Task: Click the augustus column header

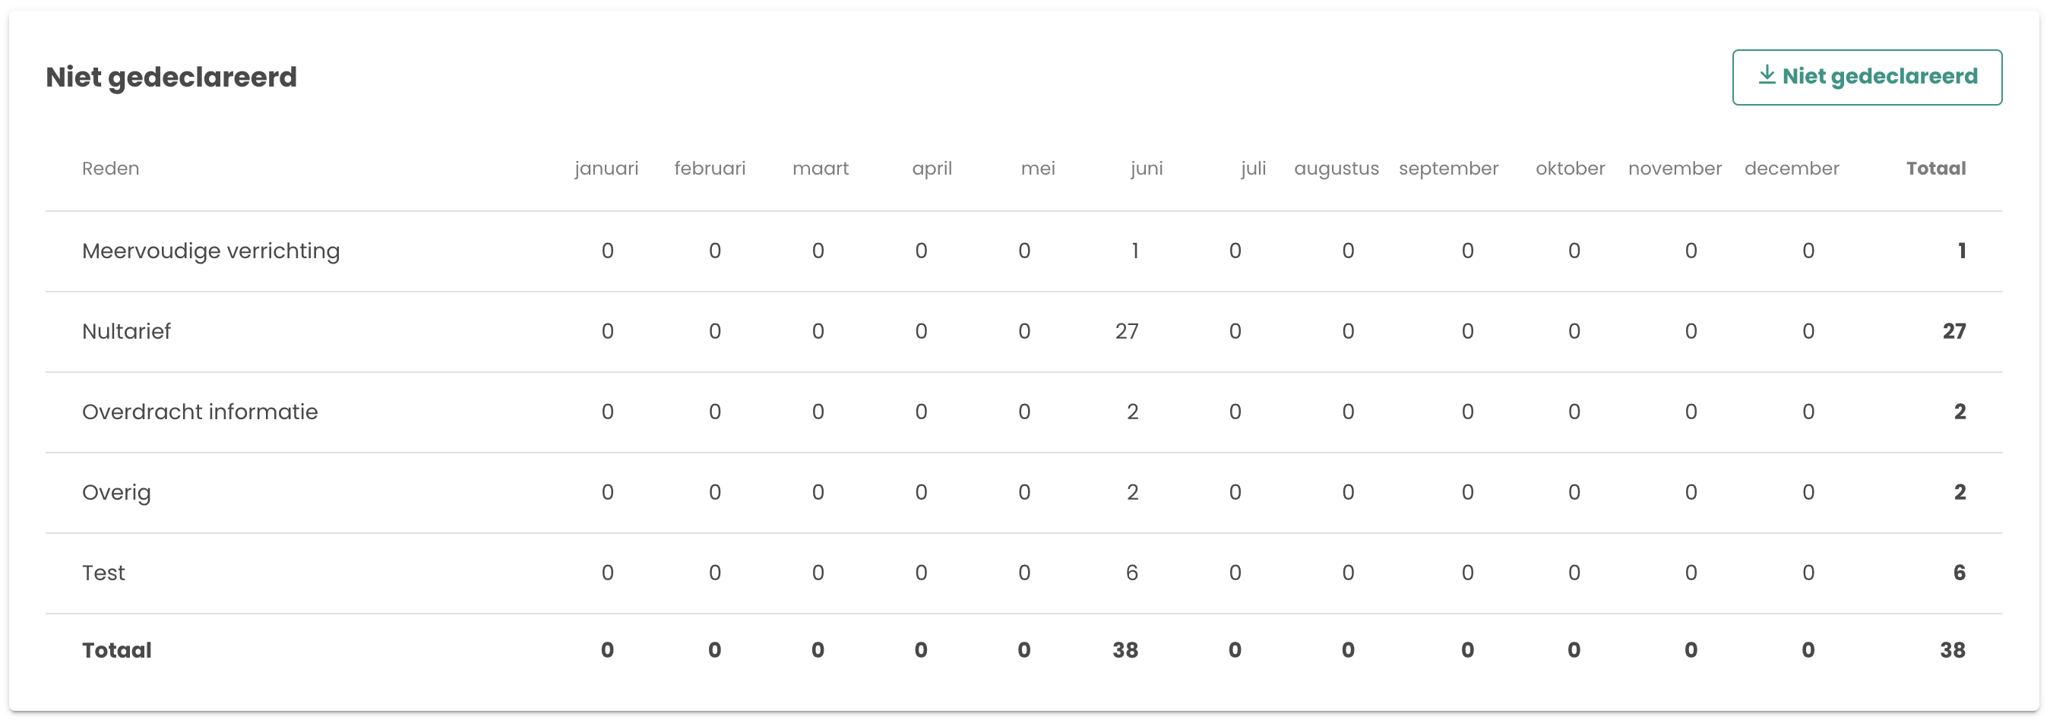Action: coord(1337,169)
